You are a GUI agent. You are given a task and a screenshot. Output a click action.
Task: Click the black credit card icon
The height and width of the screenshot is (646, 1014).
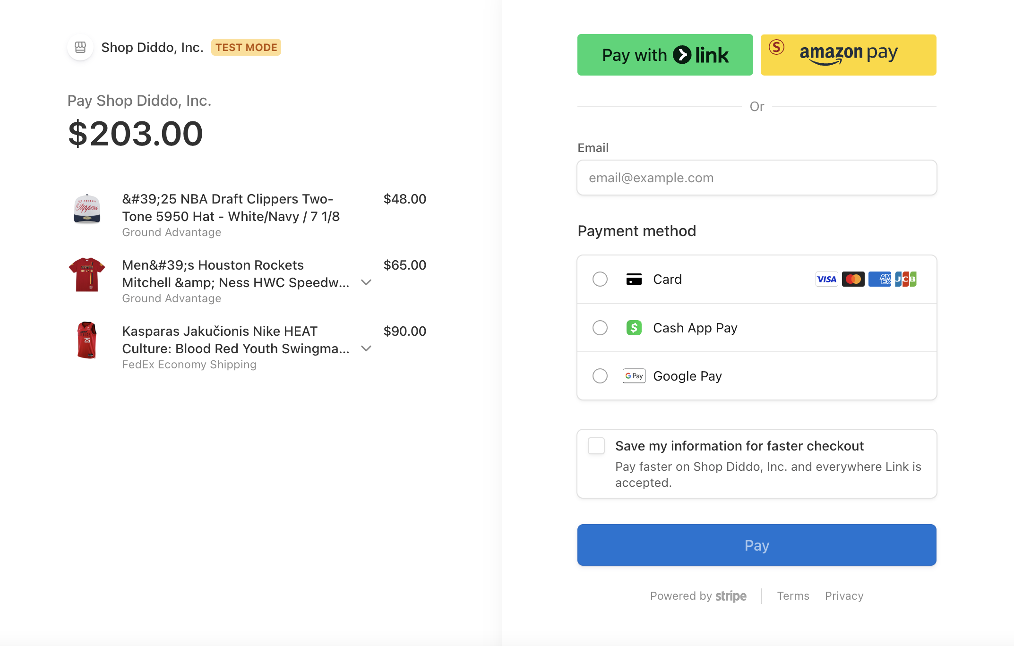(634, 279)
